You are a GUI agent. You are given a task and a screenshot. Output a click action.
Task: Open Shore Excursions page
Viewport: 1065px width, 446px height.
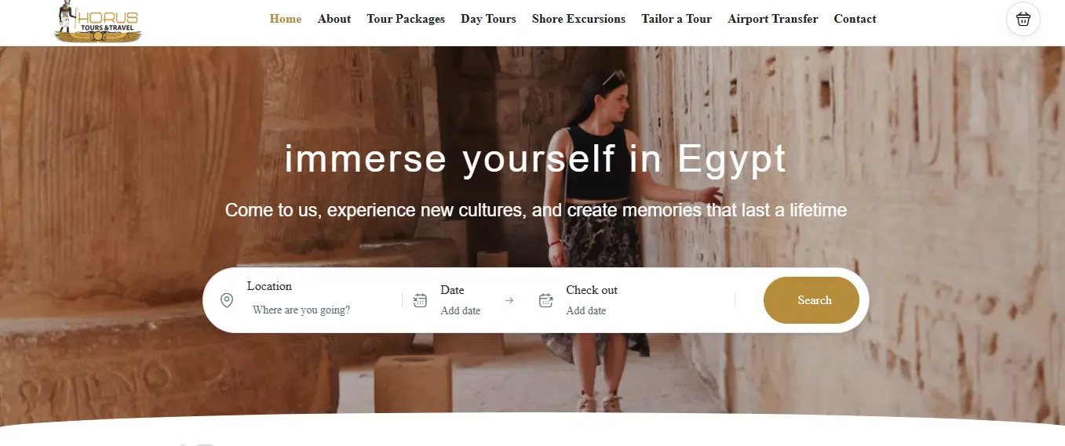tap(578, 19)
